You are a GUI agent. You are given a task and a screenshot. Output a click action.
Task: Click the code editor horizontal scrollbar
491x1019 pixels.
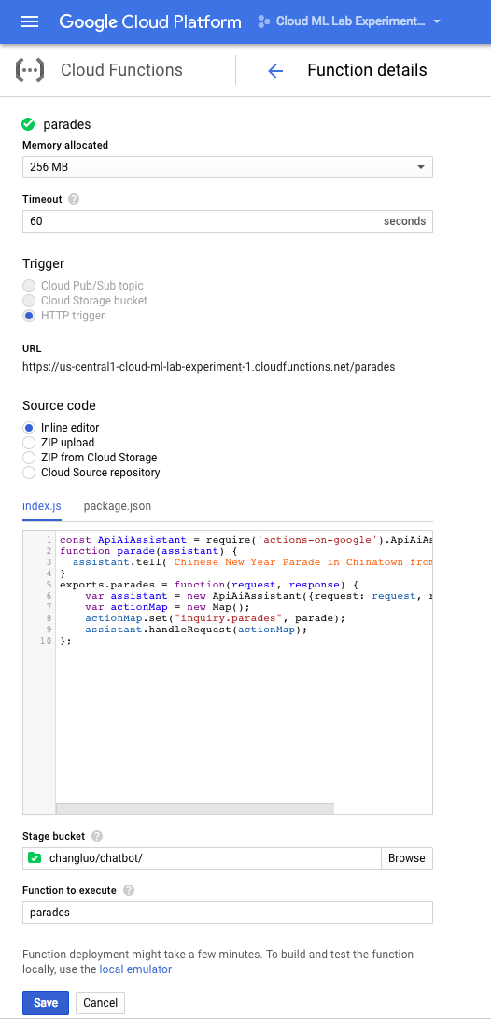195,809
